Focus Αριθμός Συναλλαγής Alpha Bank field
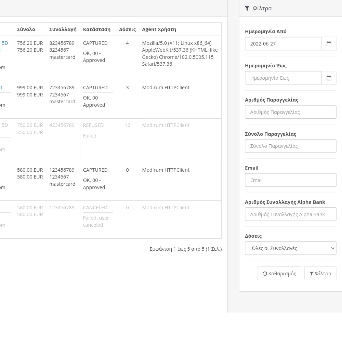342x342 pixels. (x=290, y=214)
